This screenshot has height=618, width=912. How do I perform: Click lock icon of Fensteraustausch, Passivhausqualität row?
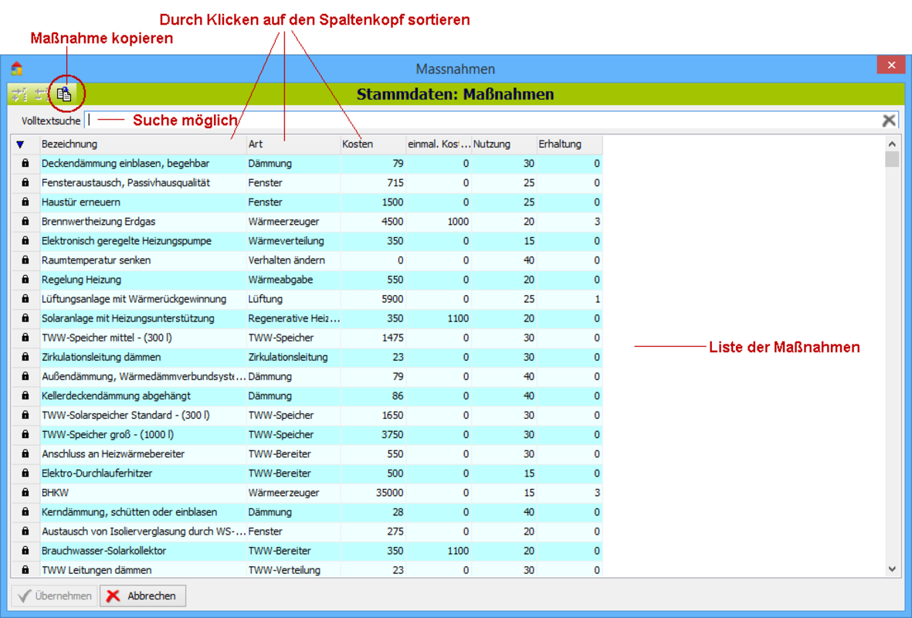coord(25,183)
